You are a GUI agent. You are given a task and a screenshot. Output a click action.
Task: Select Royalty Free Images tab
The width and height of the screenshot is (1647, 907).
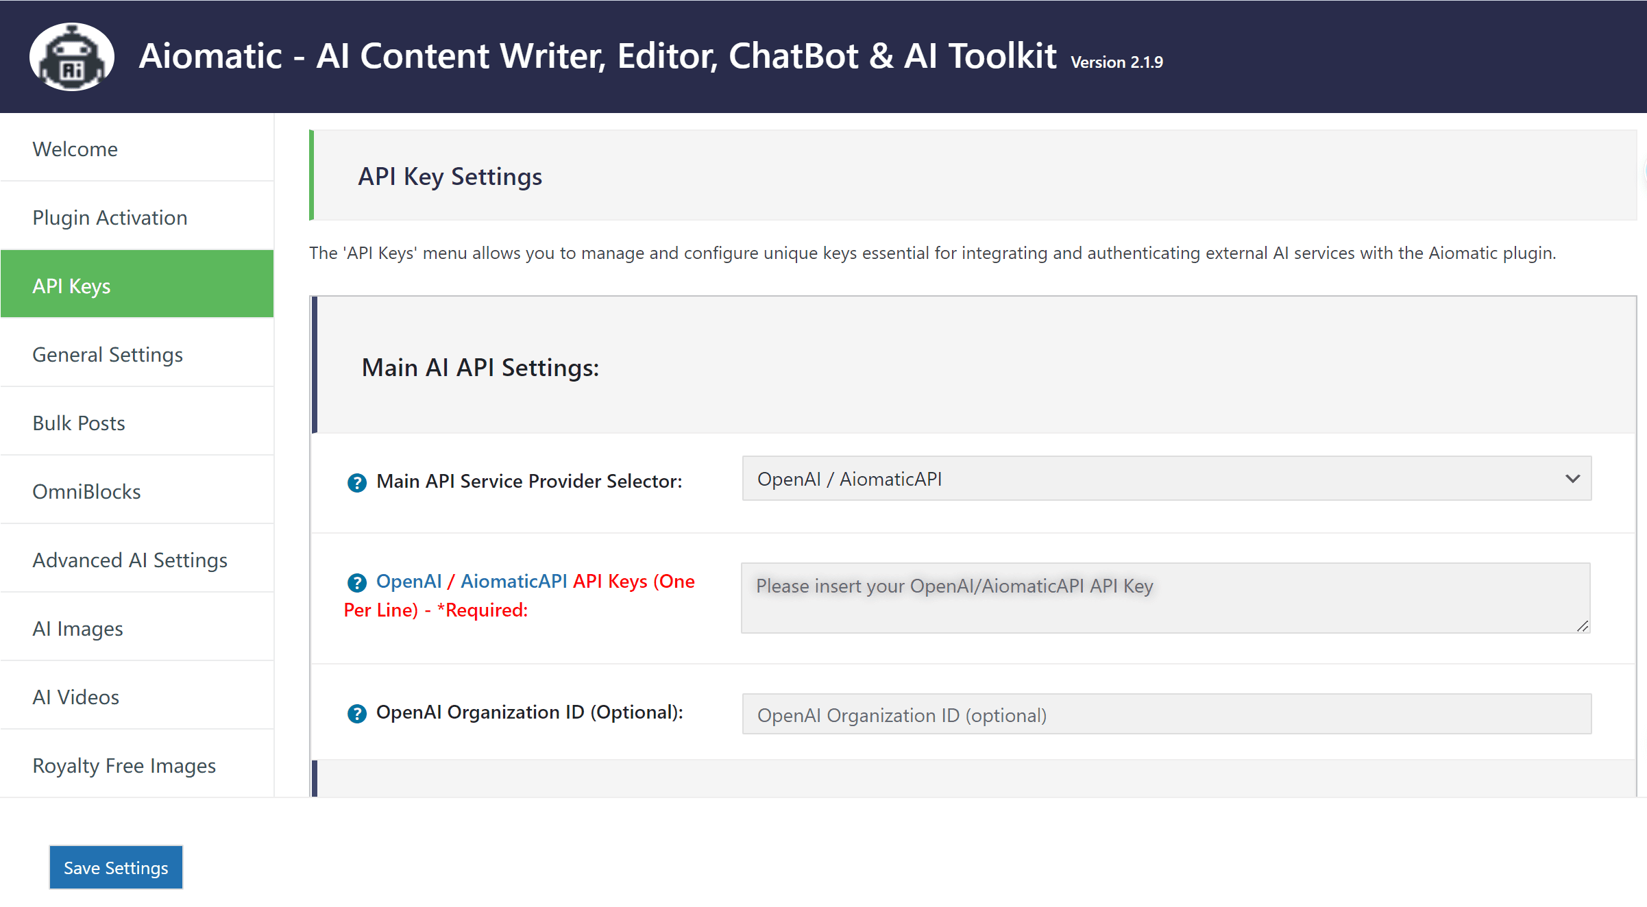click(137, 765)
